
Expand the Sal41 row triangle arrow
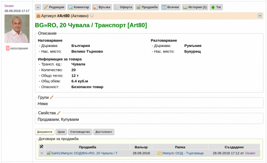tap(42, 153)
